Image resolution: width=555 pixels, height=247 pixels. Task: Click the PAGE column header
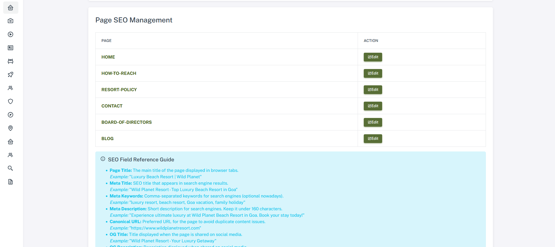pos(106,41)
